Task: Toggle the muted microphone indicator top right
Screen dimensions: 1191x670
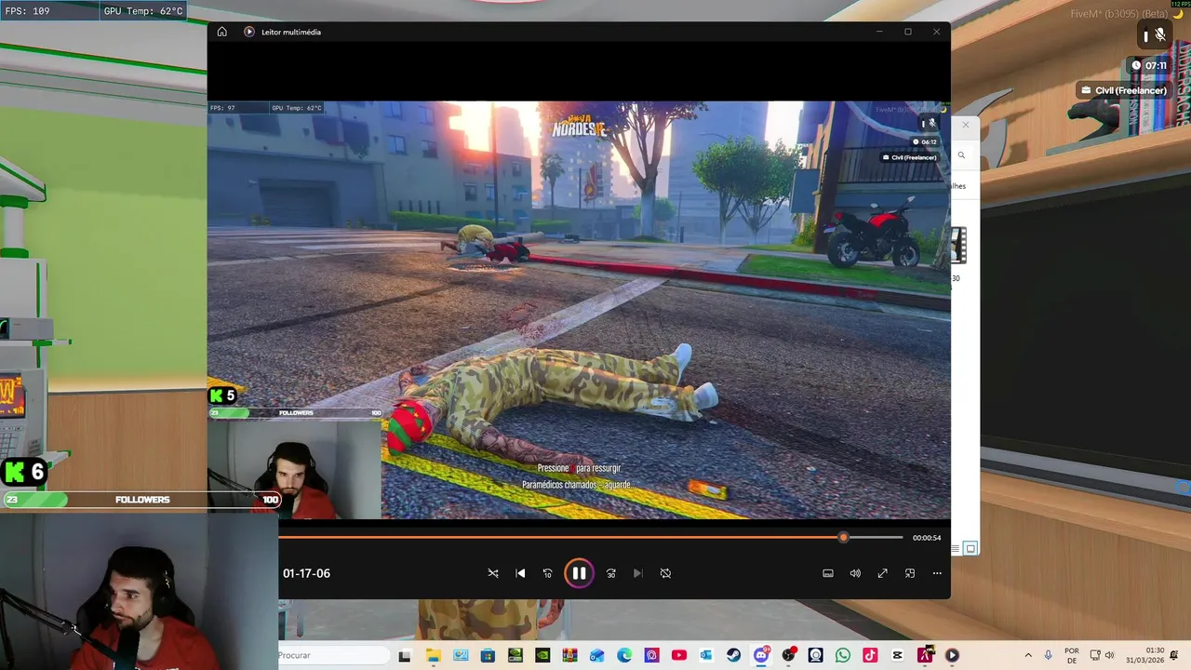Action: (1159, 35)
